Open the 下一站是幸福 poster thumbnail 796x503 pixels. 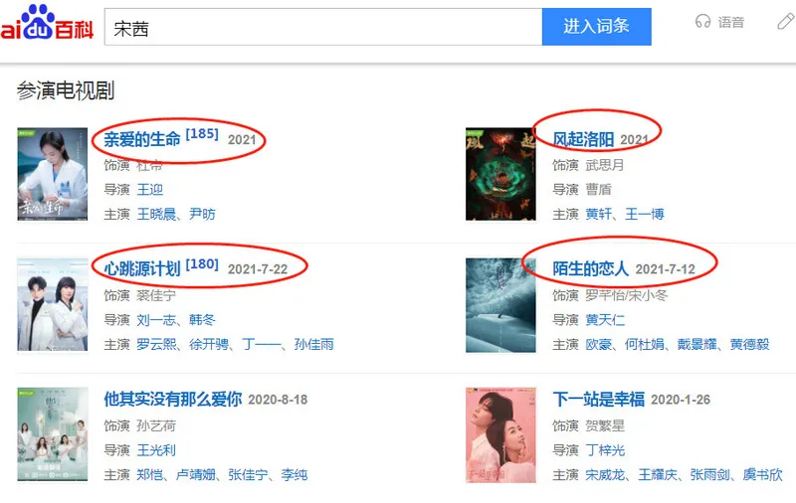tap(500, 435)
